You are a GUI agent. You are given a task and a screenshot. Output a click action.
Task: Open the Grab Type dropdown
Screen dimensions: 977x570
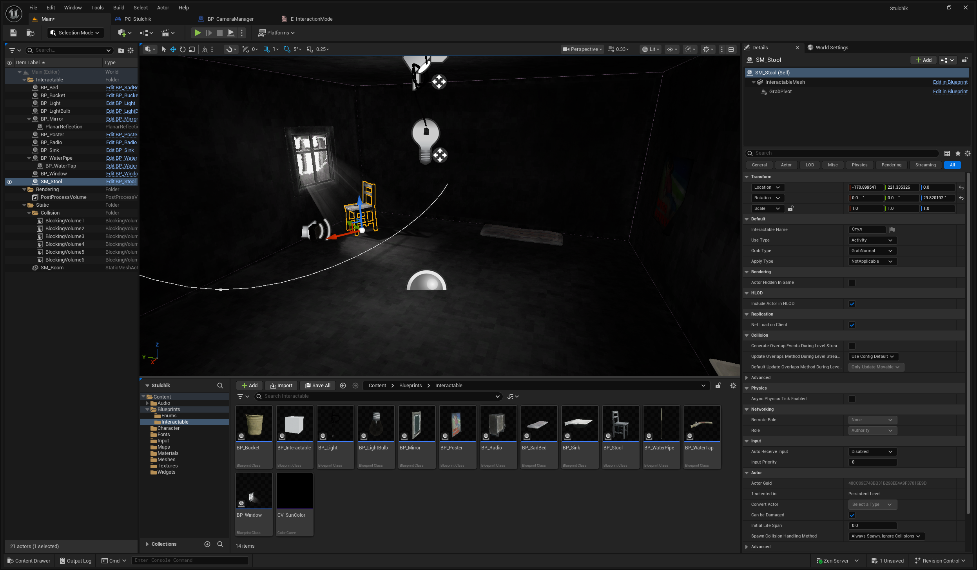point(872,251)
